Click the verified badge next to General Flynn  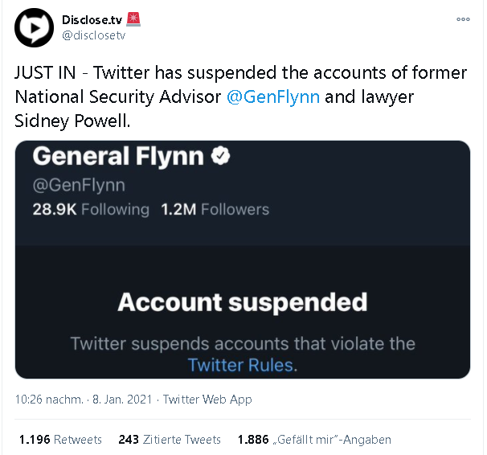pyautogui.click(x=221, y=156)
